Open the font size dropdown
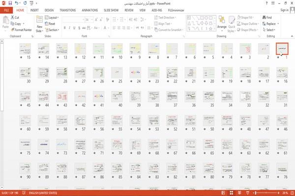This screenshot has height=196, width=295. (x=92, y=20)
